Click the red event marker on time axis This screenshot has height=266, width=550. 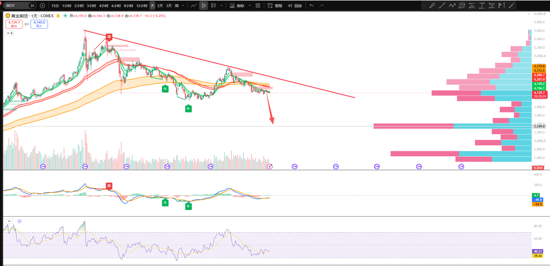[x=270, y=167]
